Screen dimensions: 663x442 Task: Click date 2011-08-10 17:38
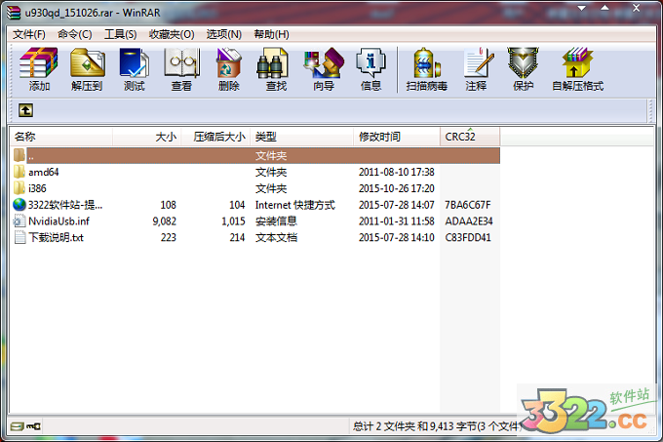click(x=397, y=172)
